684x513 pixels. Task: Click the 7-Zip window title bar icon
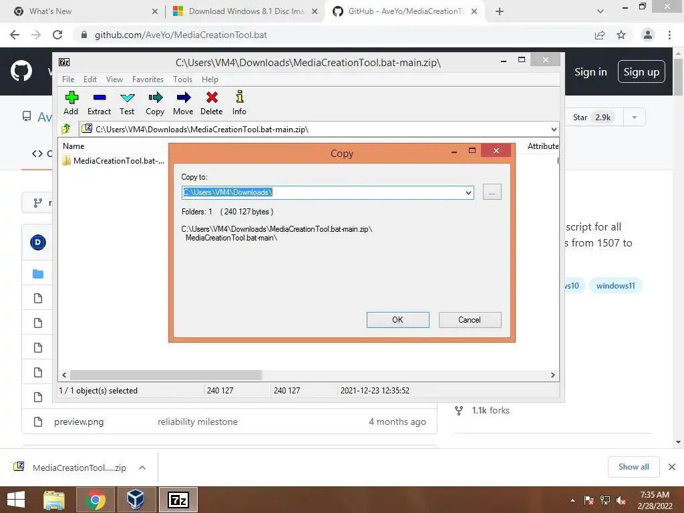64,62
